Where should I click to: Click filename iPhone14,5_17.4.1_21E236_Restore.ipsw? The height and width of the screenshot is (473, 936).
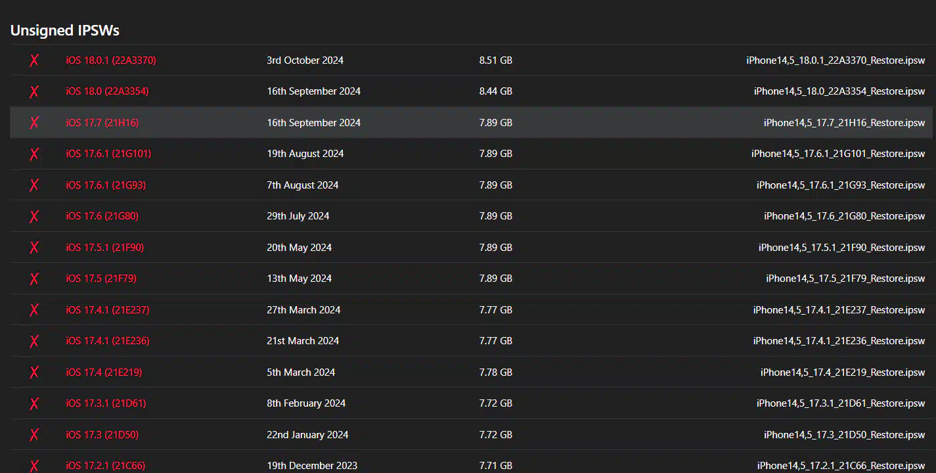(839, 341)
